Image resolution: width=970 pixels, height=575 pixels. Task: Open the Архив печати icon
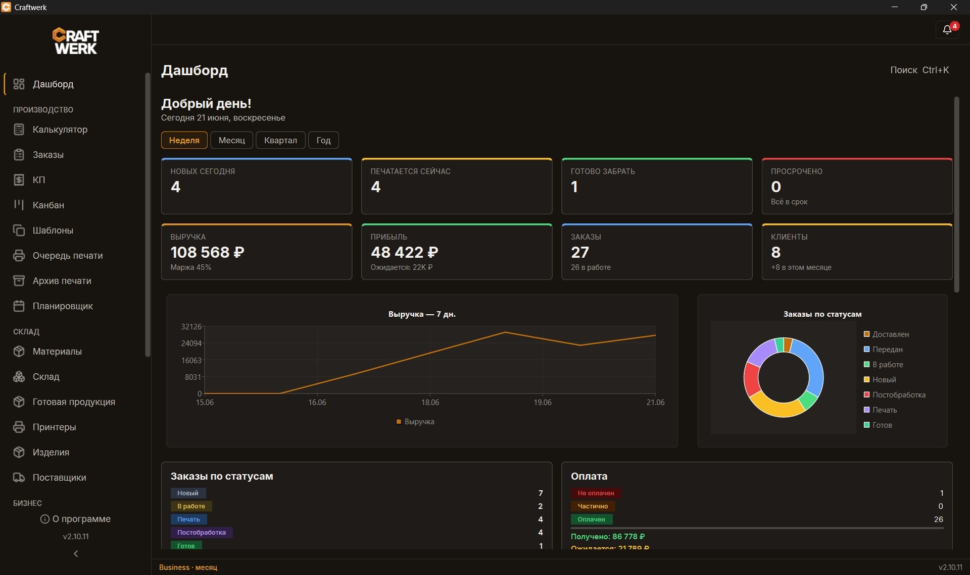[x=19, y=281]
